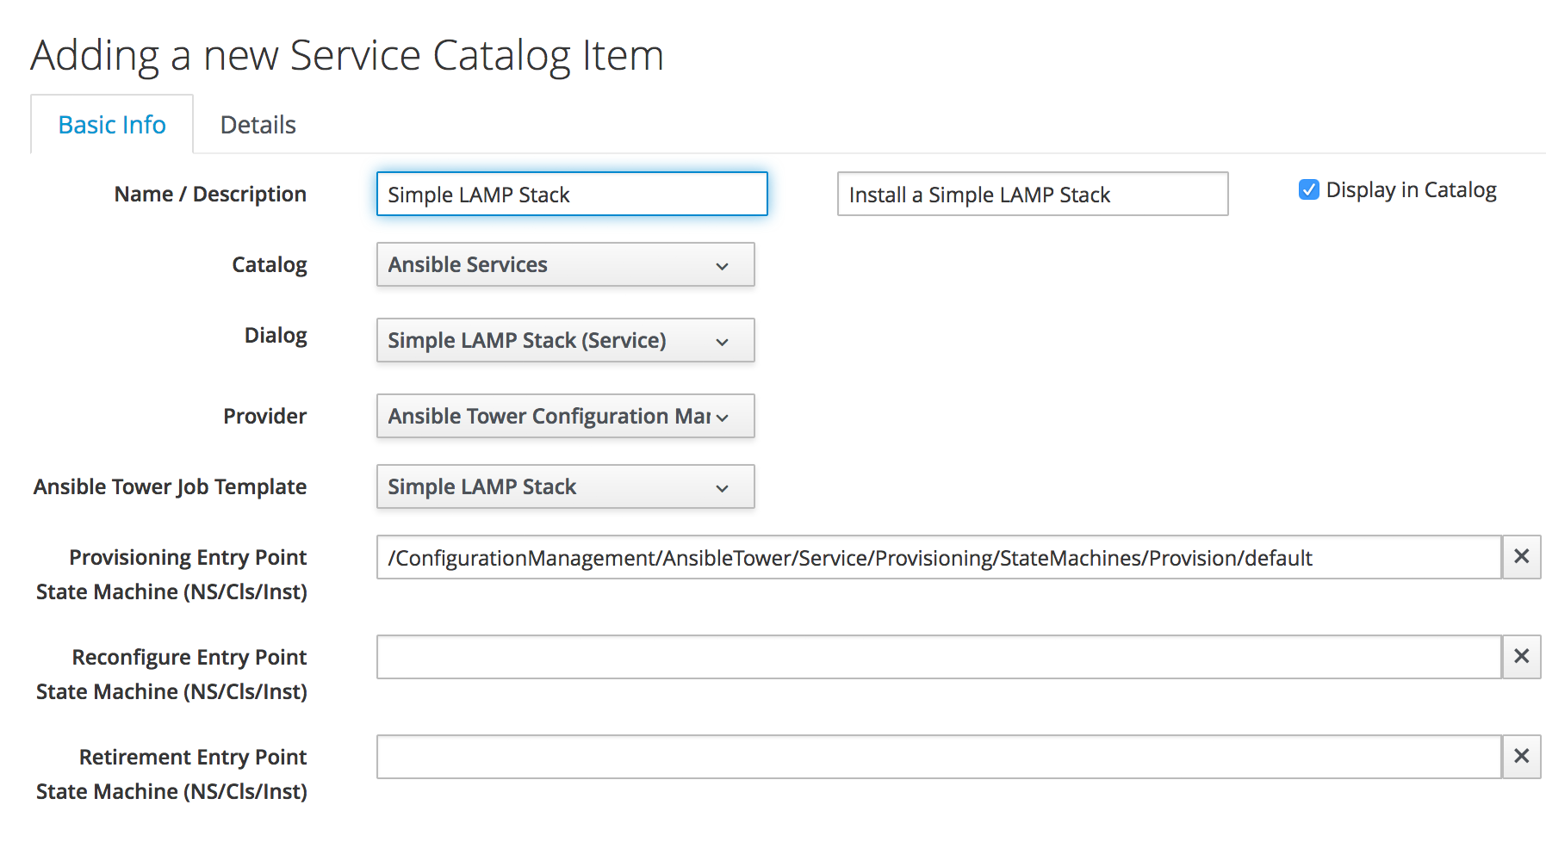Click the Description field with Install text
The width and height of the screenshot is (1546, 842).
(x=1032, y=195)
